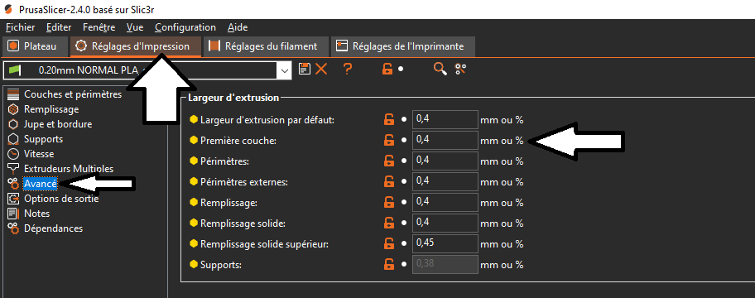Select Couches et périmètres page
The image size is (755, 298).
73,94
